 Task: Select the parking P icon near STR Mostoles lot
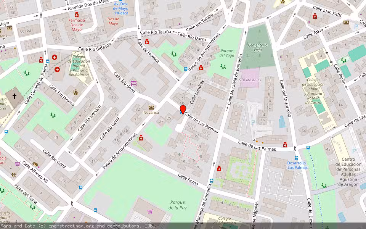253,122
